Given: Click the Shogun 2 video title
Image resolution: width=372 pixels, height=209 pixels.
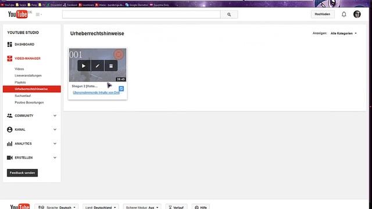Looking at the screenshot, I should pyautogui.click(x=84, y=87).
